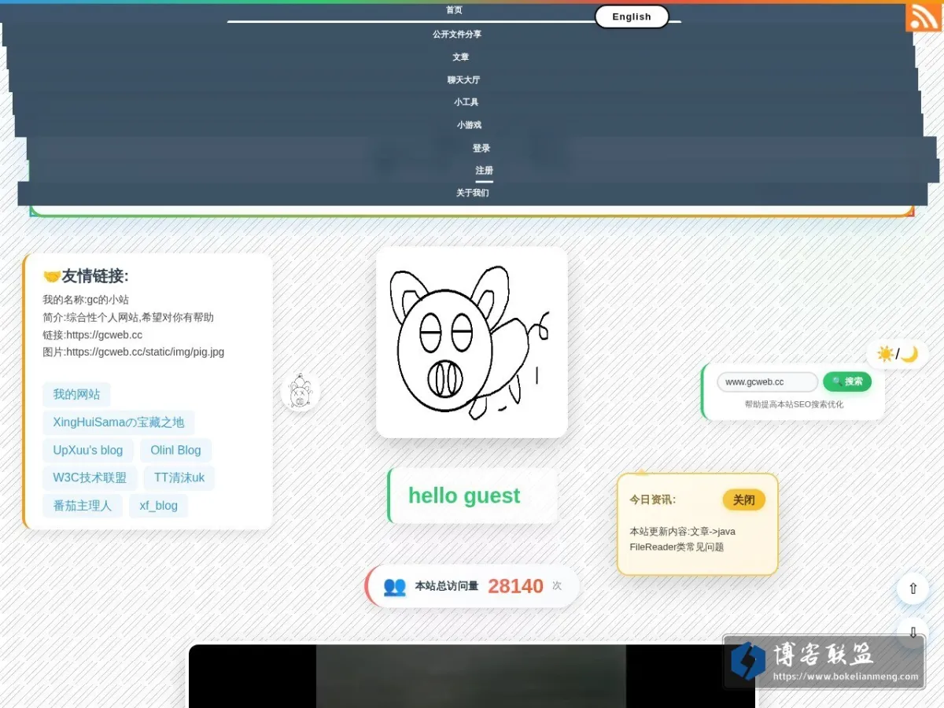Open the 关于我们 menu item
Screen dimensions: 944x708
point(473,193)
